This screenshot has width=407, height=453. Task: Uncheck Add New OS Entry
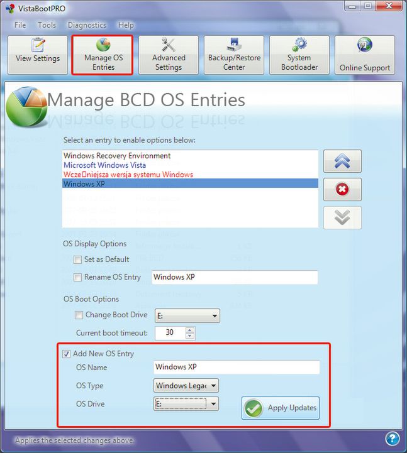[66, 354]
